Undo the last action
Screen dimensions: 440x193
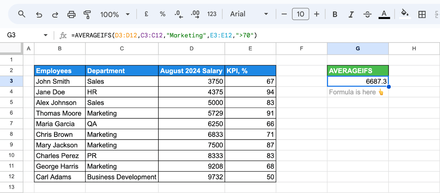pyautogui.click(x=39, y=14)
